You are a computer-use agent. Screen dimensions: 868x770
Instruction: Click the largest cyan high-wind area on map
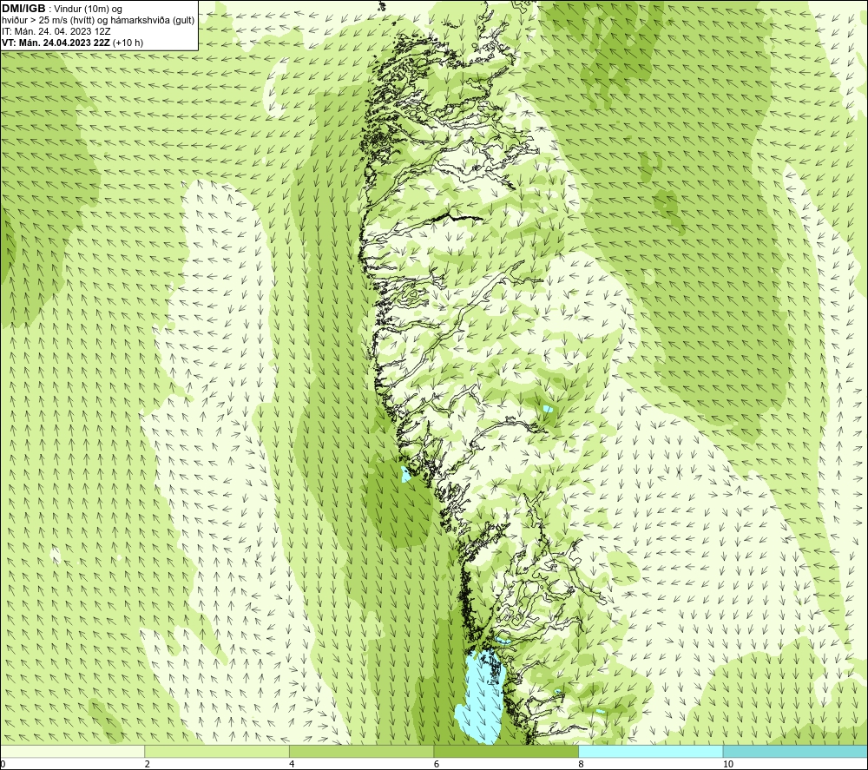[x=481, y=699]
